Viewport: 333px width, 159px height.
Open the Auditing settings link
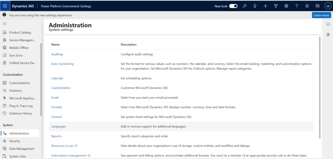(57, 54)
